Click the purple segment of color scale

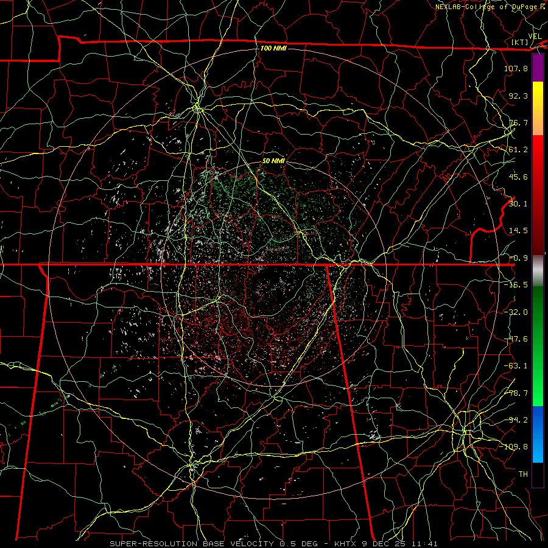click(538, 68)
